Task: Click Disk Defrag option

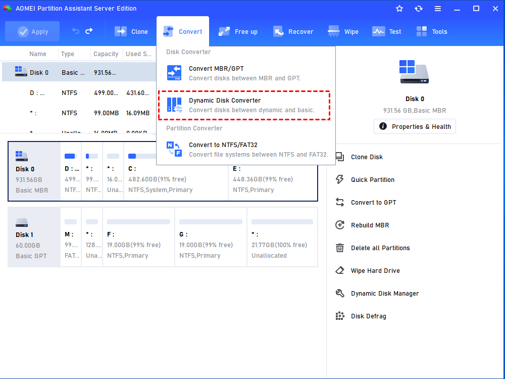Action: point(369,316)
